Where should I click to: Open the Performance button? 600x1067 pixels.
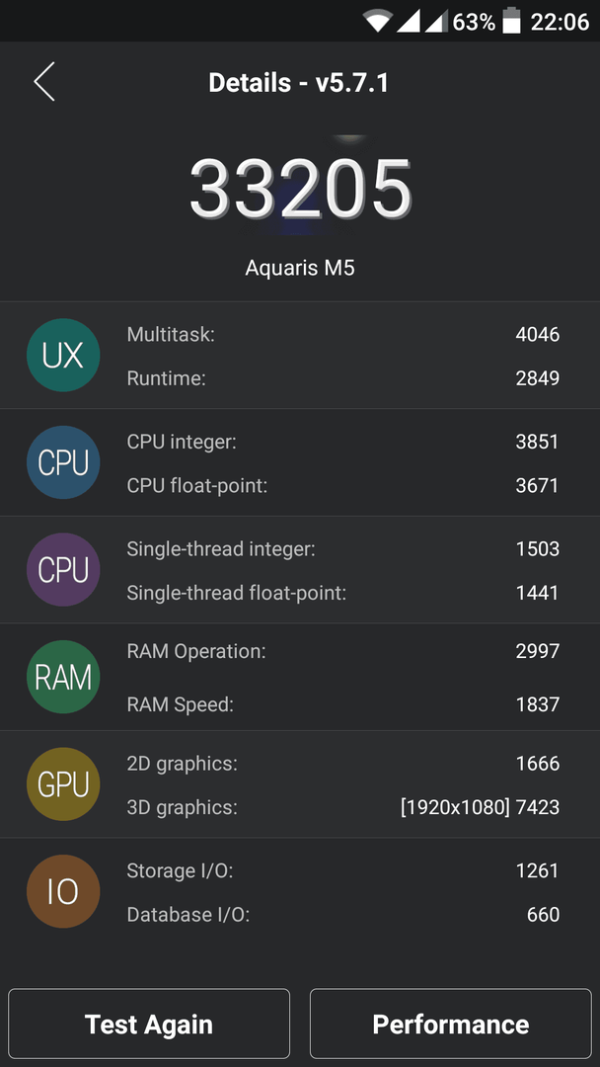click(451, 1024)
